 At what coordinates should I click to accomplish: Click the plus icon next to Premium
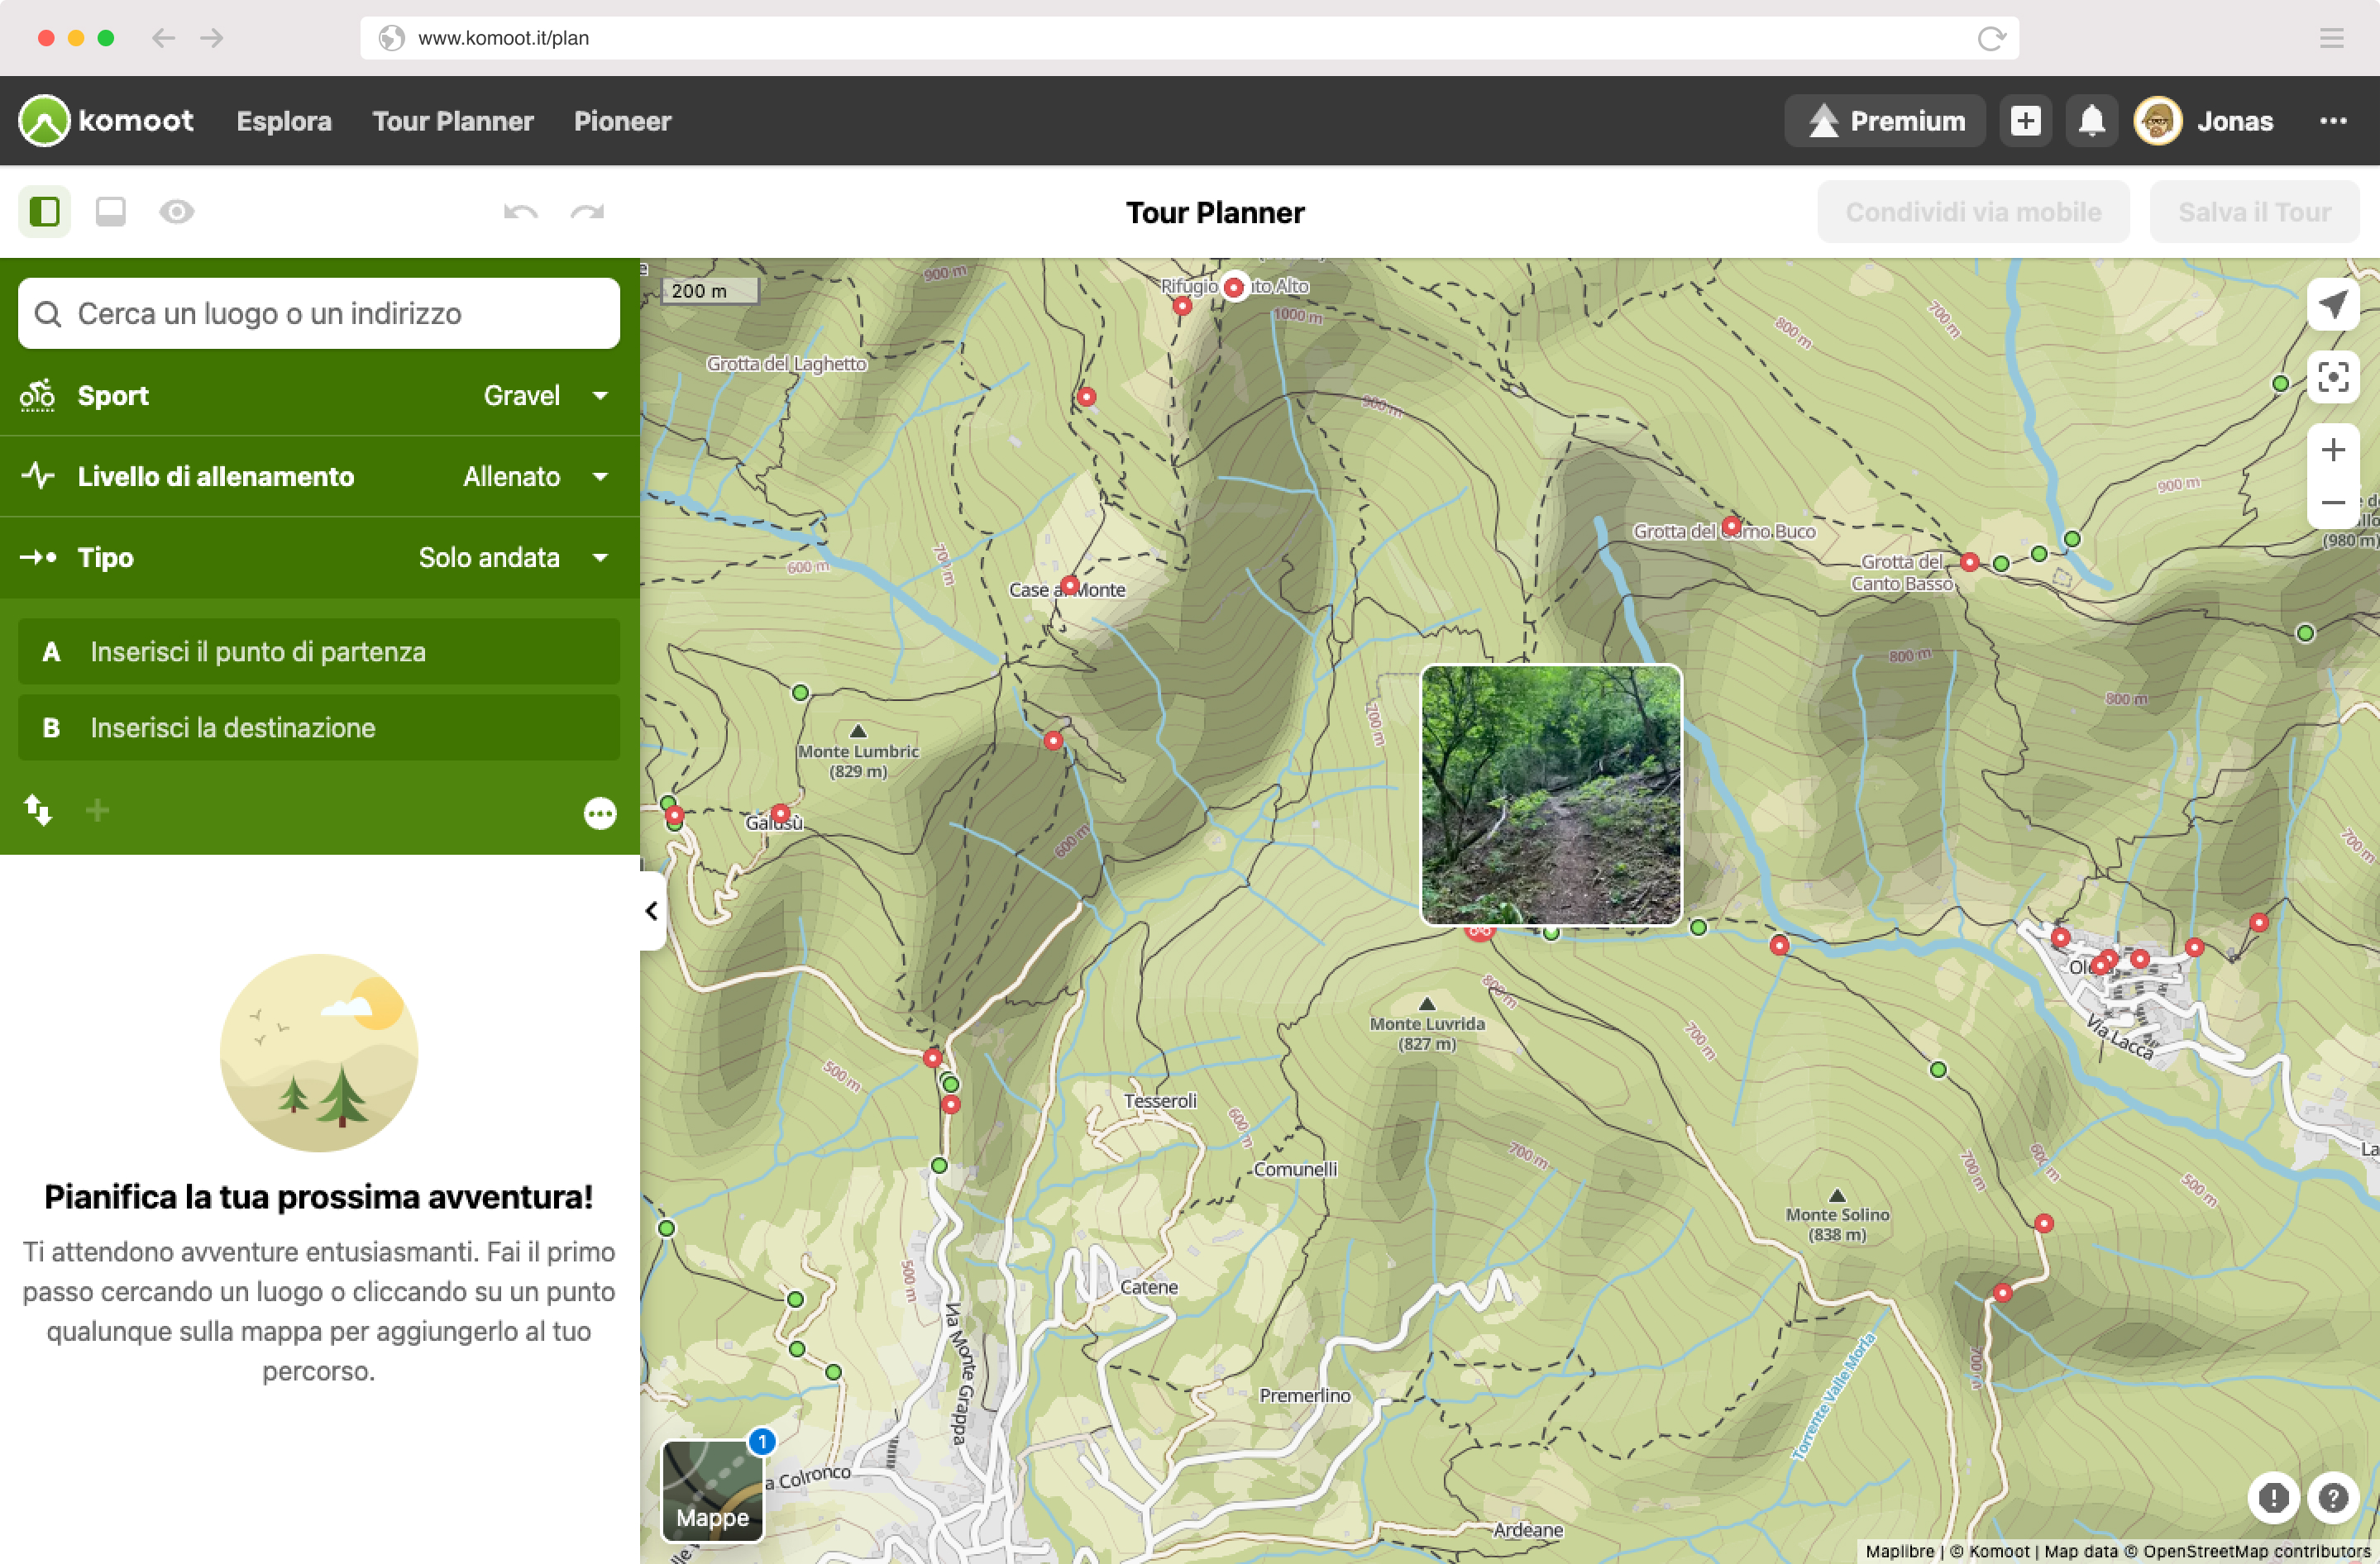2025,121
